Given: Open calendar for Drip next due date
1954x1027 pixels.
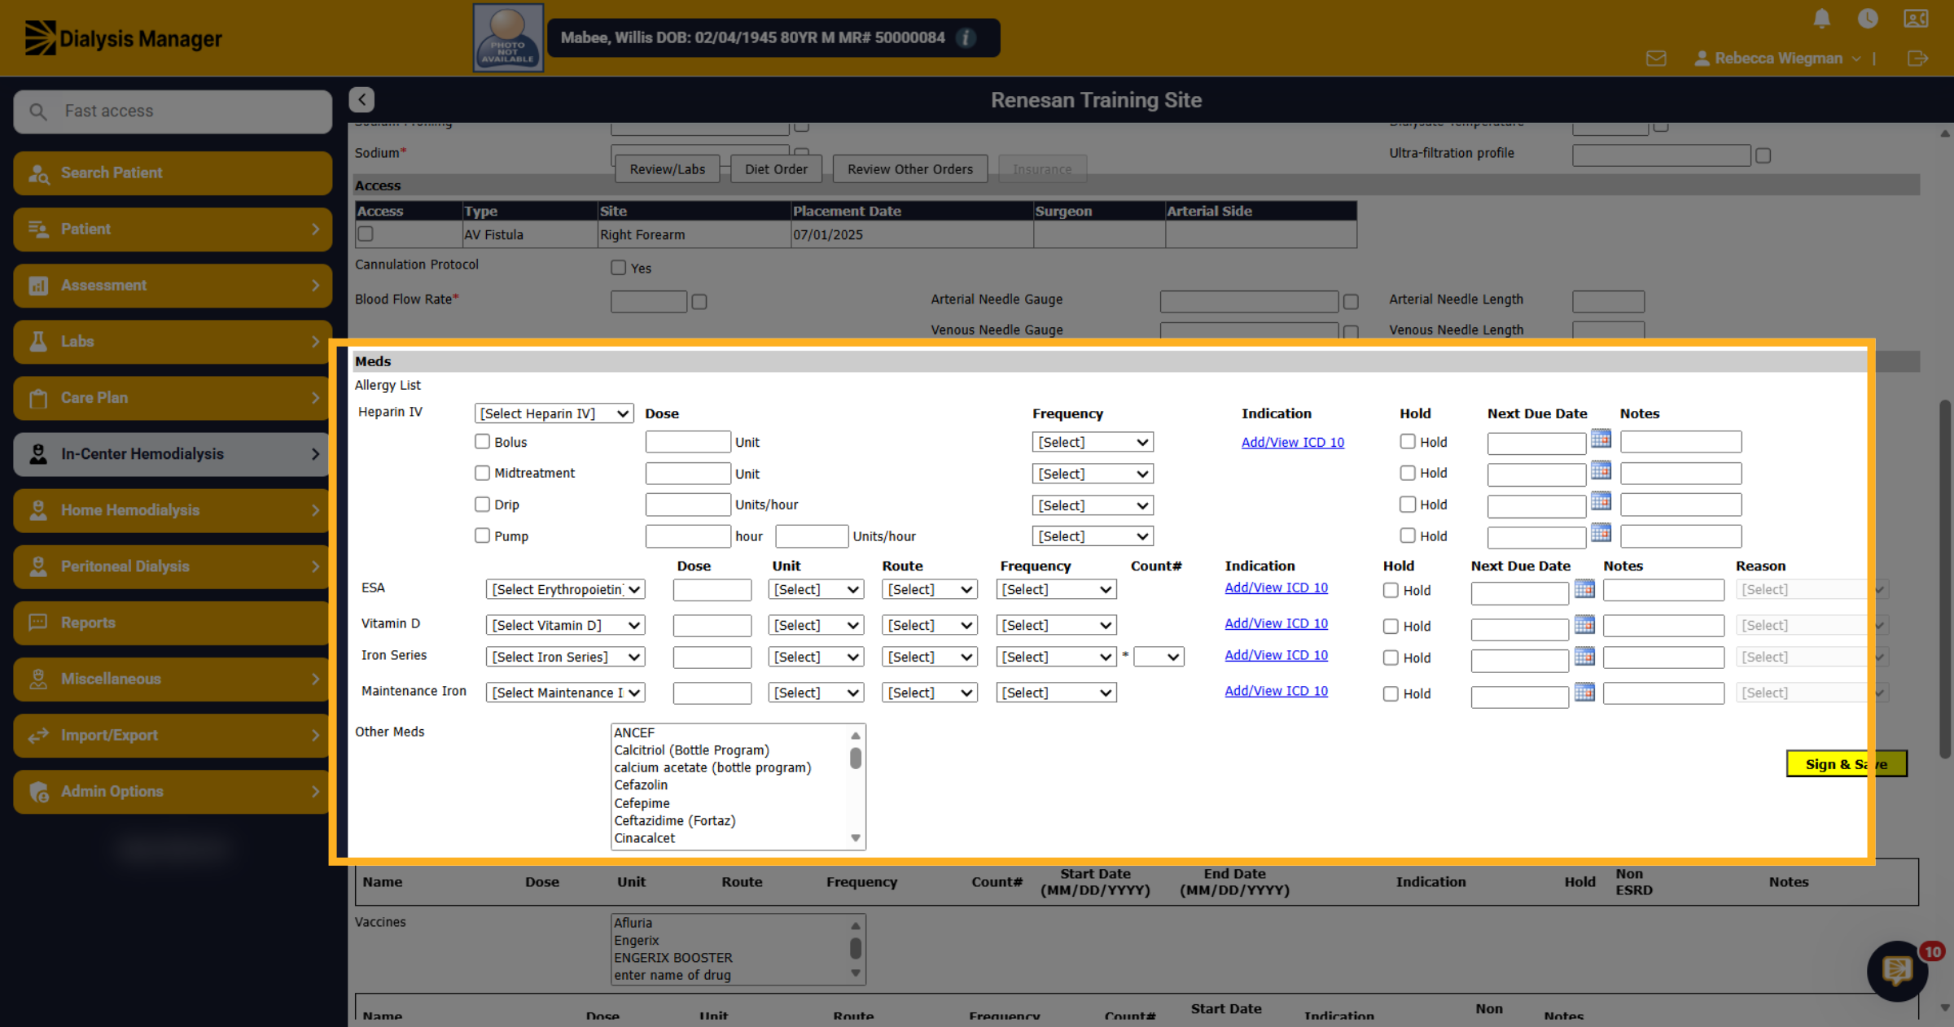Looking at the screenshot, I should pyautogui.click(x=1601, y=501).
